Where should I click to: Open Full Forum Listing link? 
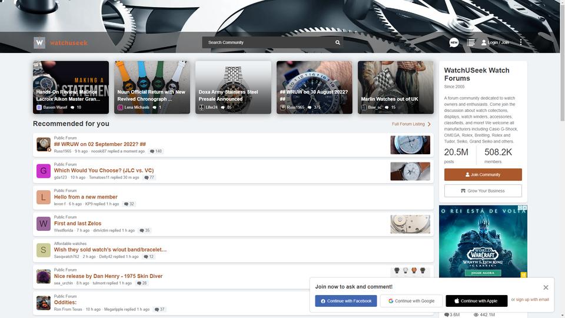pos(408,124)
